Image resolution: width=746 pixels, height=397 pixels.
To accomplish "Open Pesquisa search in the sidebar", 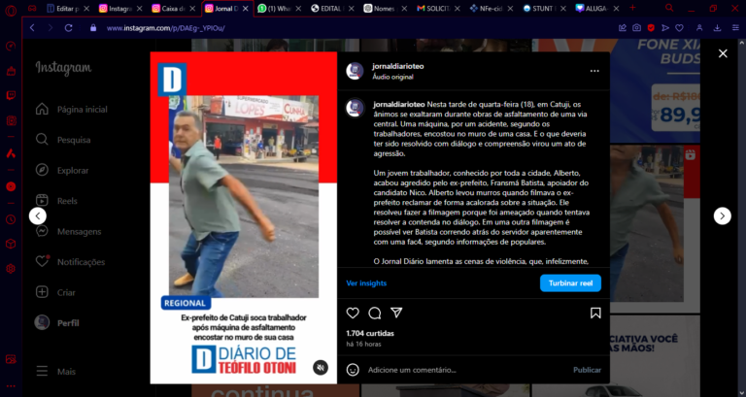I will pyautogui.click(x=73, y=140).
